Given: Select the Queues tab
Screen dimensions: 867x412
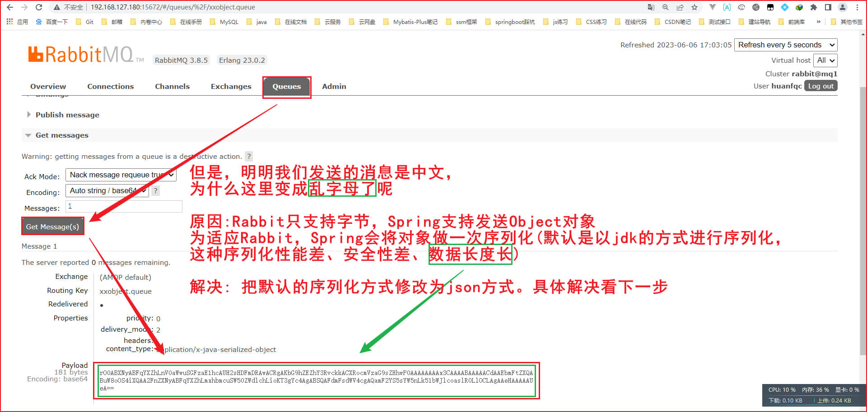Looking at the screenshot, I should (x=287, y=87).
